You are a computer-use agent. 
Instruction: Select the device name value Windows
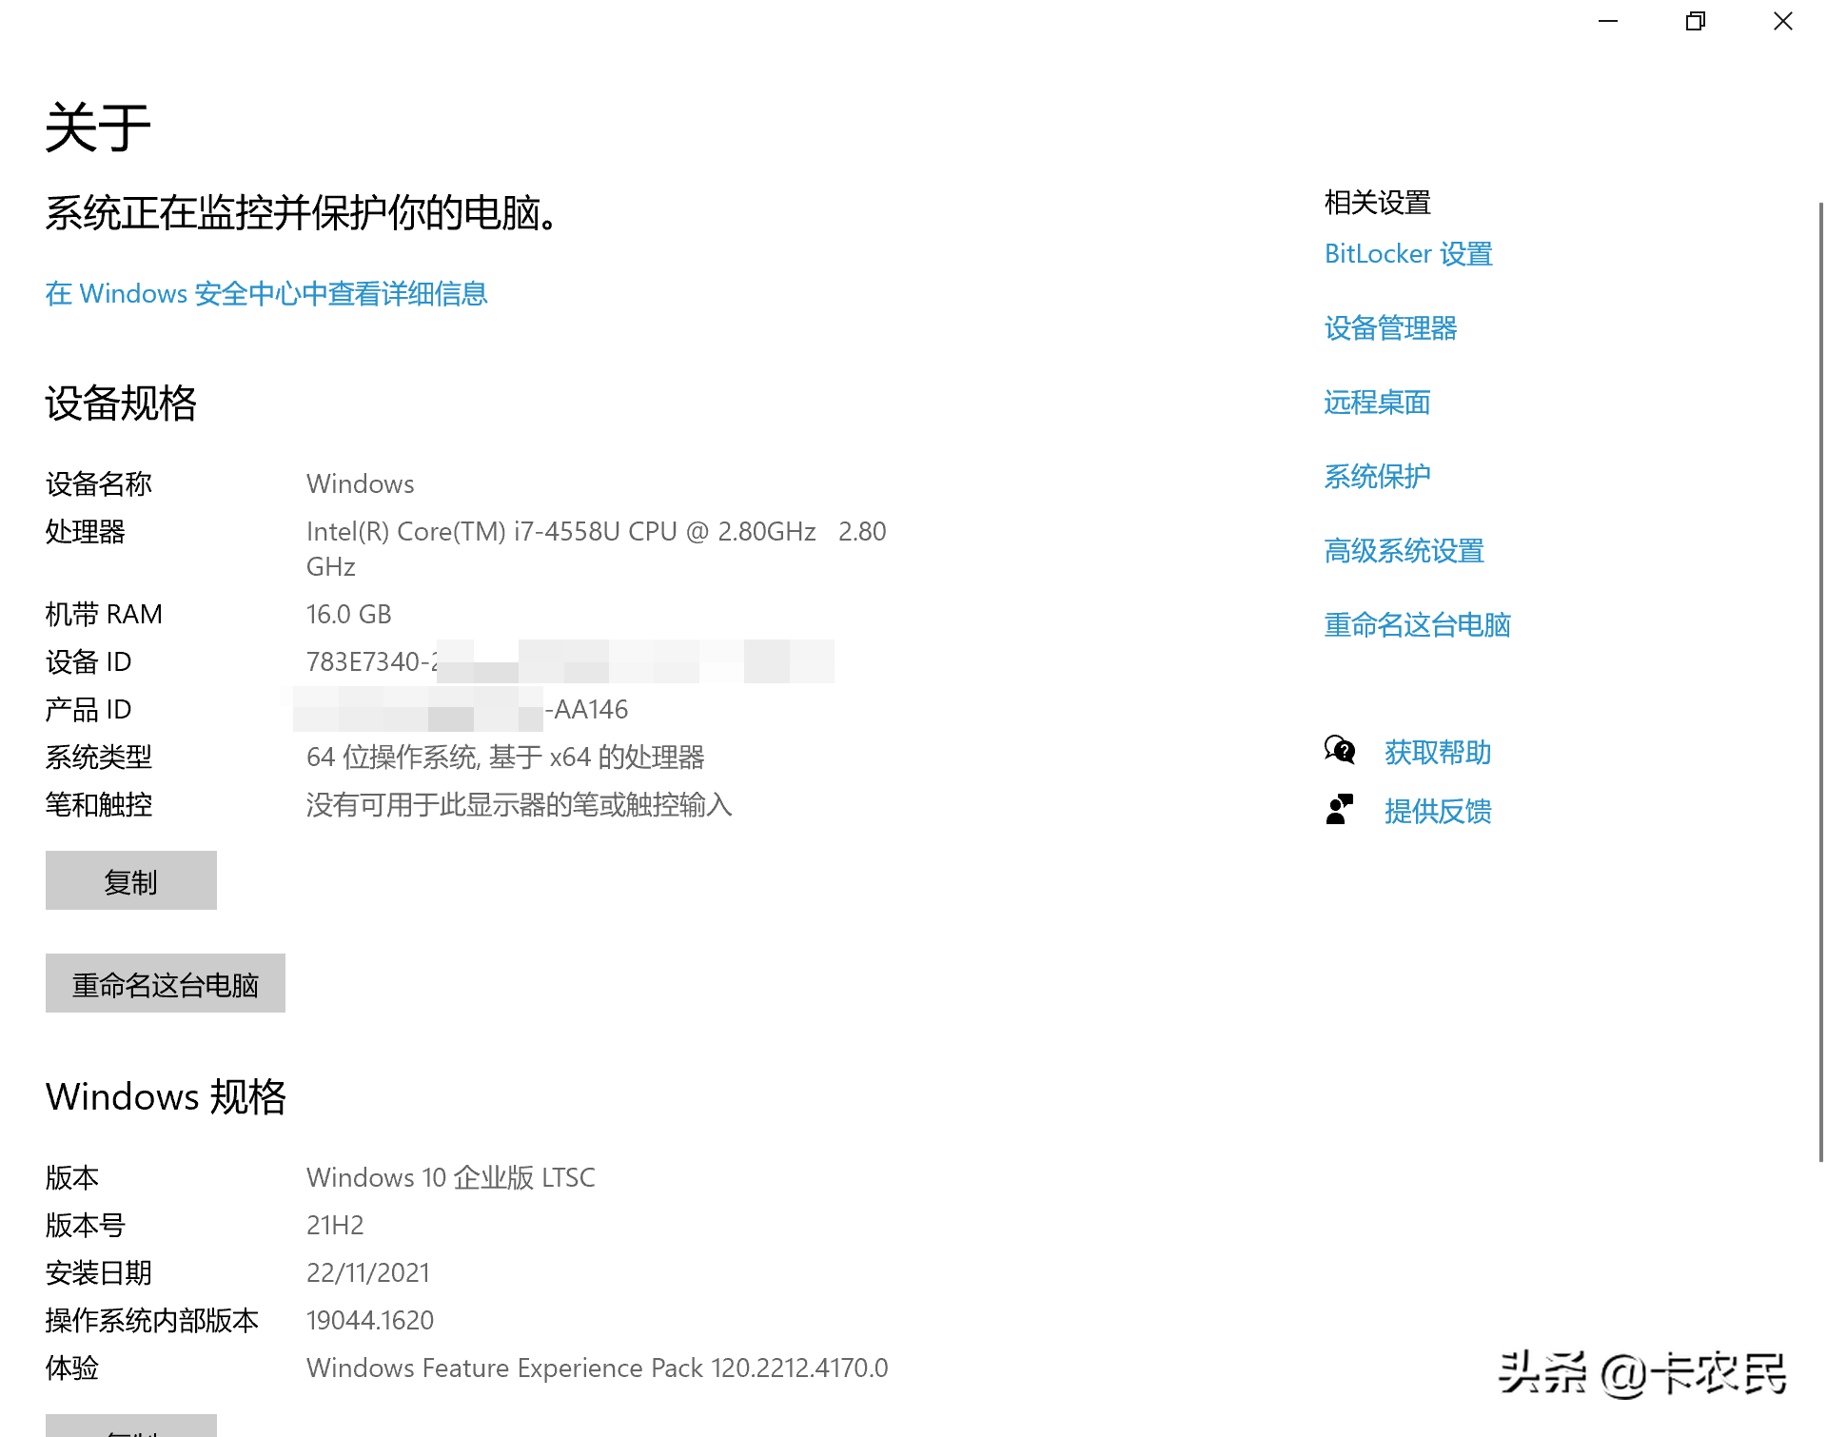tap(360, 484)
